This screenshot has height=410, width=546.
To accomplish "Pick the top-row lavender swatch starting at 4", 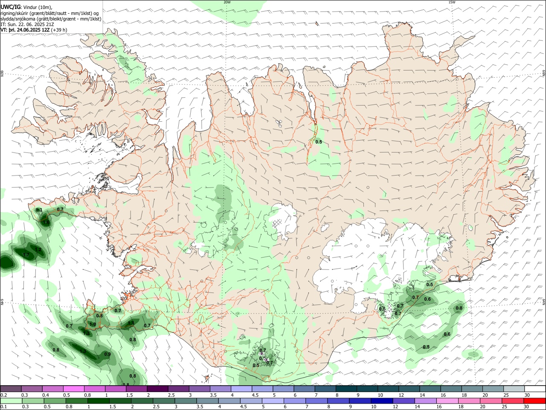I will (241, 389).
